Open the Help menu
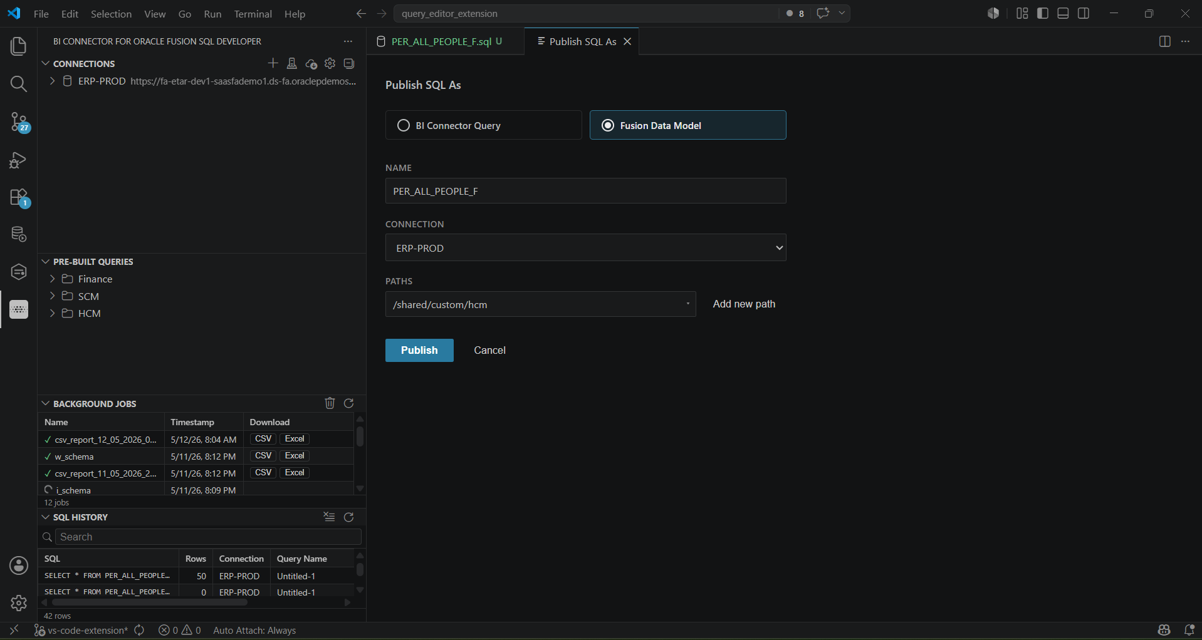 tap(295, 14)
